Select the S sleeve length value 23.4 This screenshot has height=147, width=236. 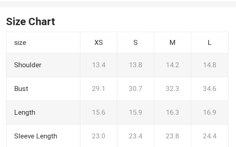tap(135, 136)
